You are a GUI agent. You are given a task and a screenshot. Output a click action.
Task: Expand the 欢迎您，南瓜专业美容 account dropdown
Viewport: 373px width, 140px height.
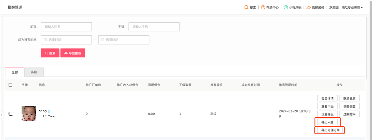pos(346,8)
